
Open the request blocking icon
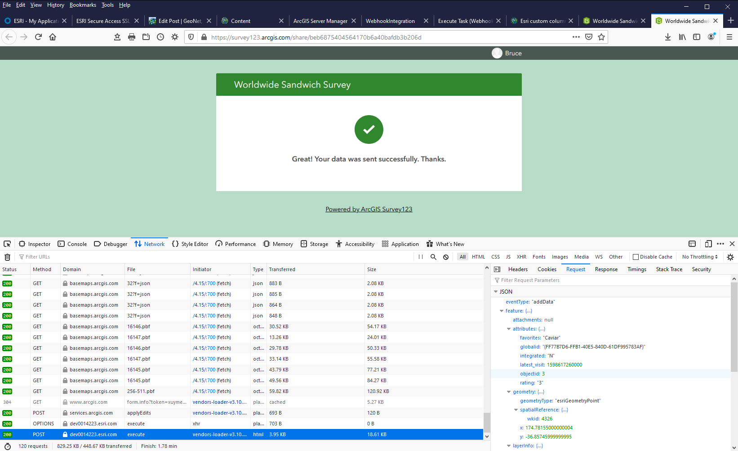446,257
